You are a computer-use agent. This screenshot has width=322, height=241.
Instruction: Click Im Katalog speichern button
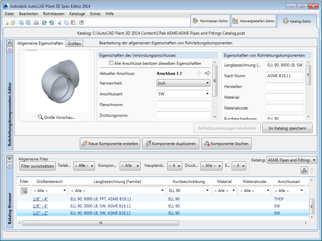point(287,128)
